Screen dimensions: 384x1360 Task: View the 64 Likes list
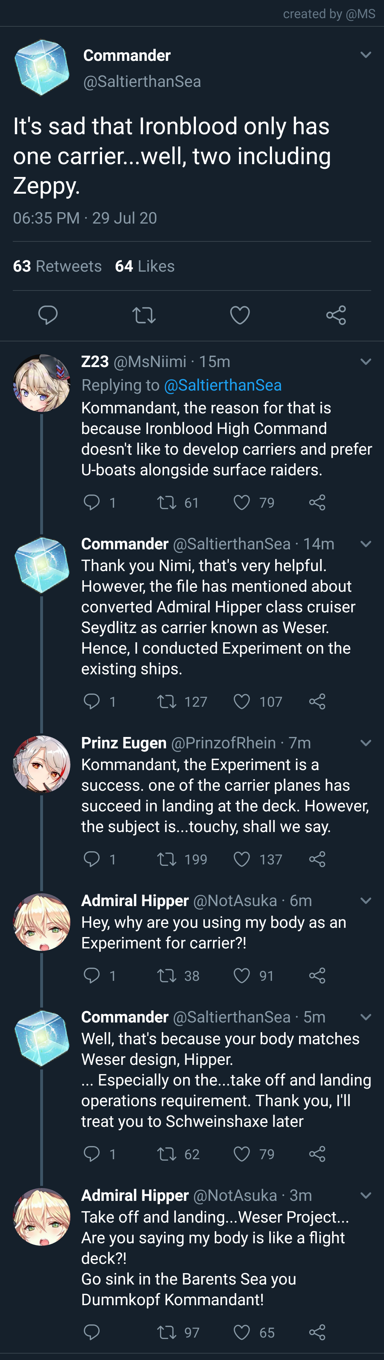[x=144, y=266]
